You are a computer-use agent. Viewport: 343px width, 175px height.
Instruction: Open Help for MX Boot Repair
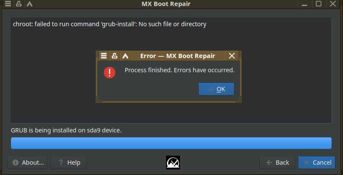click(x=69, y=163)
